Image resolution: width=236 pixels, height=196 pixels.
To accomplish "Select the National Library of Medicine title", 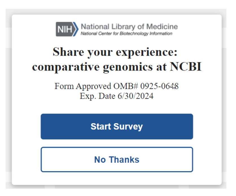I will [x=129, y=27].
